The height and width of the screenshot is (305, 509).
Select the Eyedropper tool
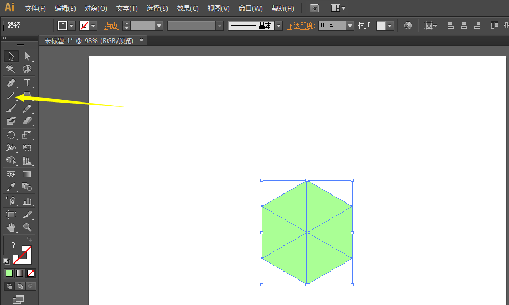(x=11, y=187)
